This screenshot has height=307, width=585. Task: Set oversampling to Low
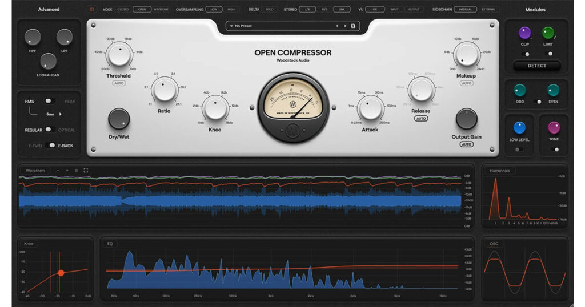coord(214,9)
